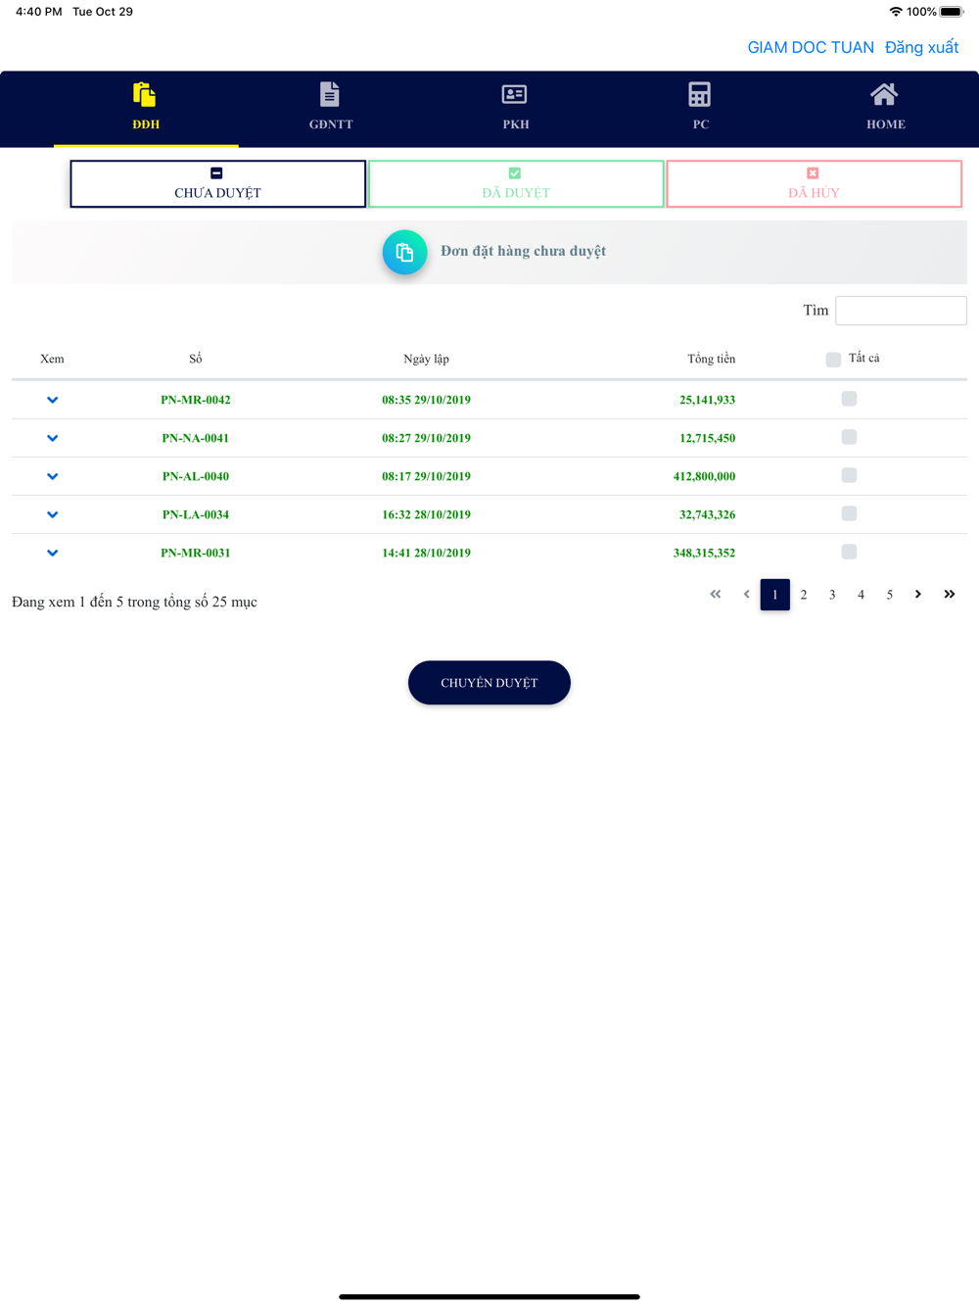Viewport: 979px width, 1307px height.
Task: Go to page 4
Action: click(x=861, y=595)
